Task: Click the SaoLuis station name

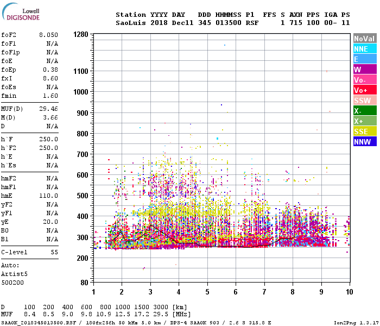Action: pos(131,23)
